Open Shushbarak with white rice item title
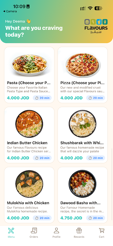This screenshot has width=113, height=246. (x=82, y=143)
